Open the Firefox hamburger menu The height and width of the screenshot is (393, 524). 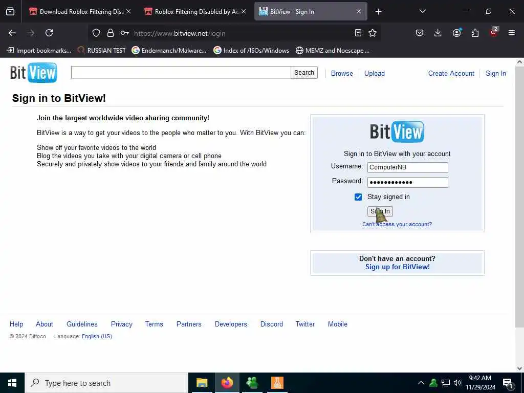pos(511,33)
